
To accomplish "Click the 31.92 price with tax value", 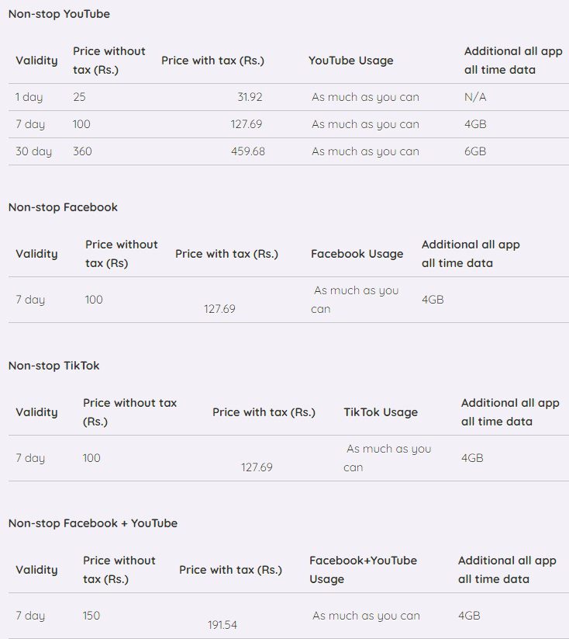I will pos(250,97).
